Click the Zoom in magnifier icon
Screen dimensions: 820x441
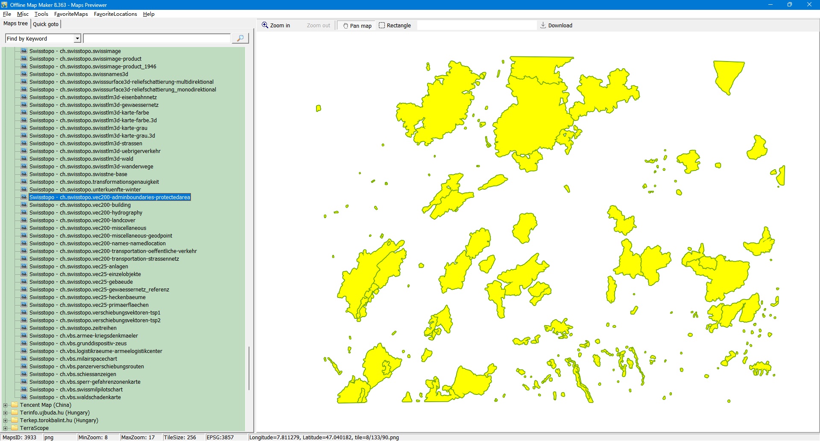point(265,25)
